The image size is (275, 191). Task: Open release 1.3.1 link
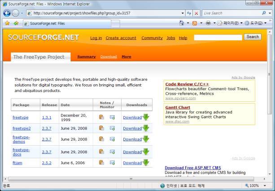pyautogui.click(x=47, y=117)
